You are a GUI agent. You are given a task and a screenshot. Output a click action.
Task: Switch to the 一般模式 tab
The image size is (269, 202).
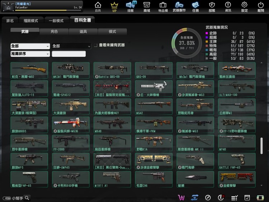pos(56,20)
